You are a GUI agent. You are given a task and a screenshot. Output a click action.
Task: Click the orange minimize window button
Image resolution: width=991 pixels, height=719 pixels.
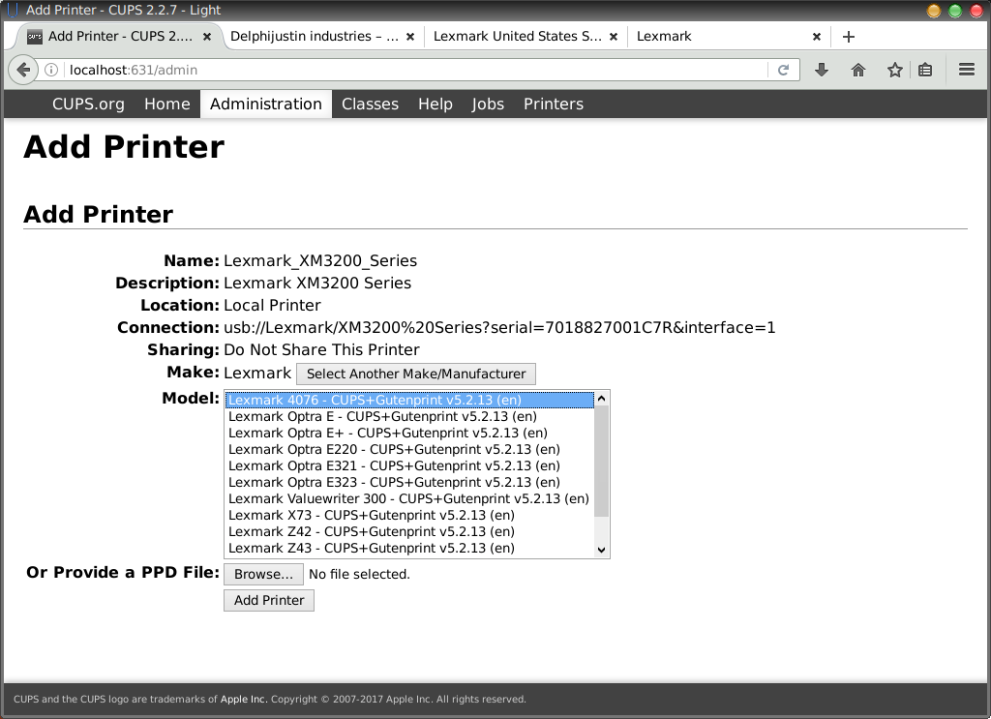coord(934,11)
